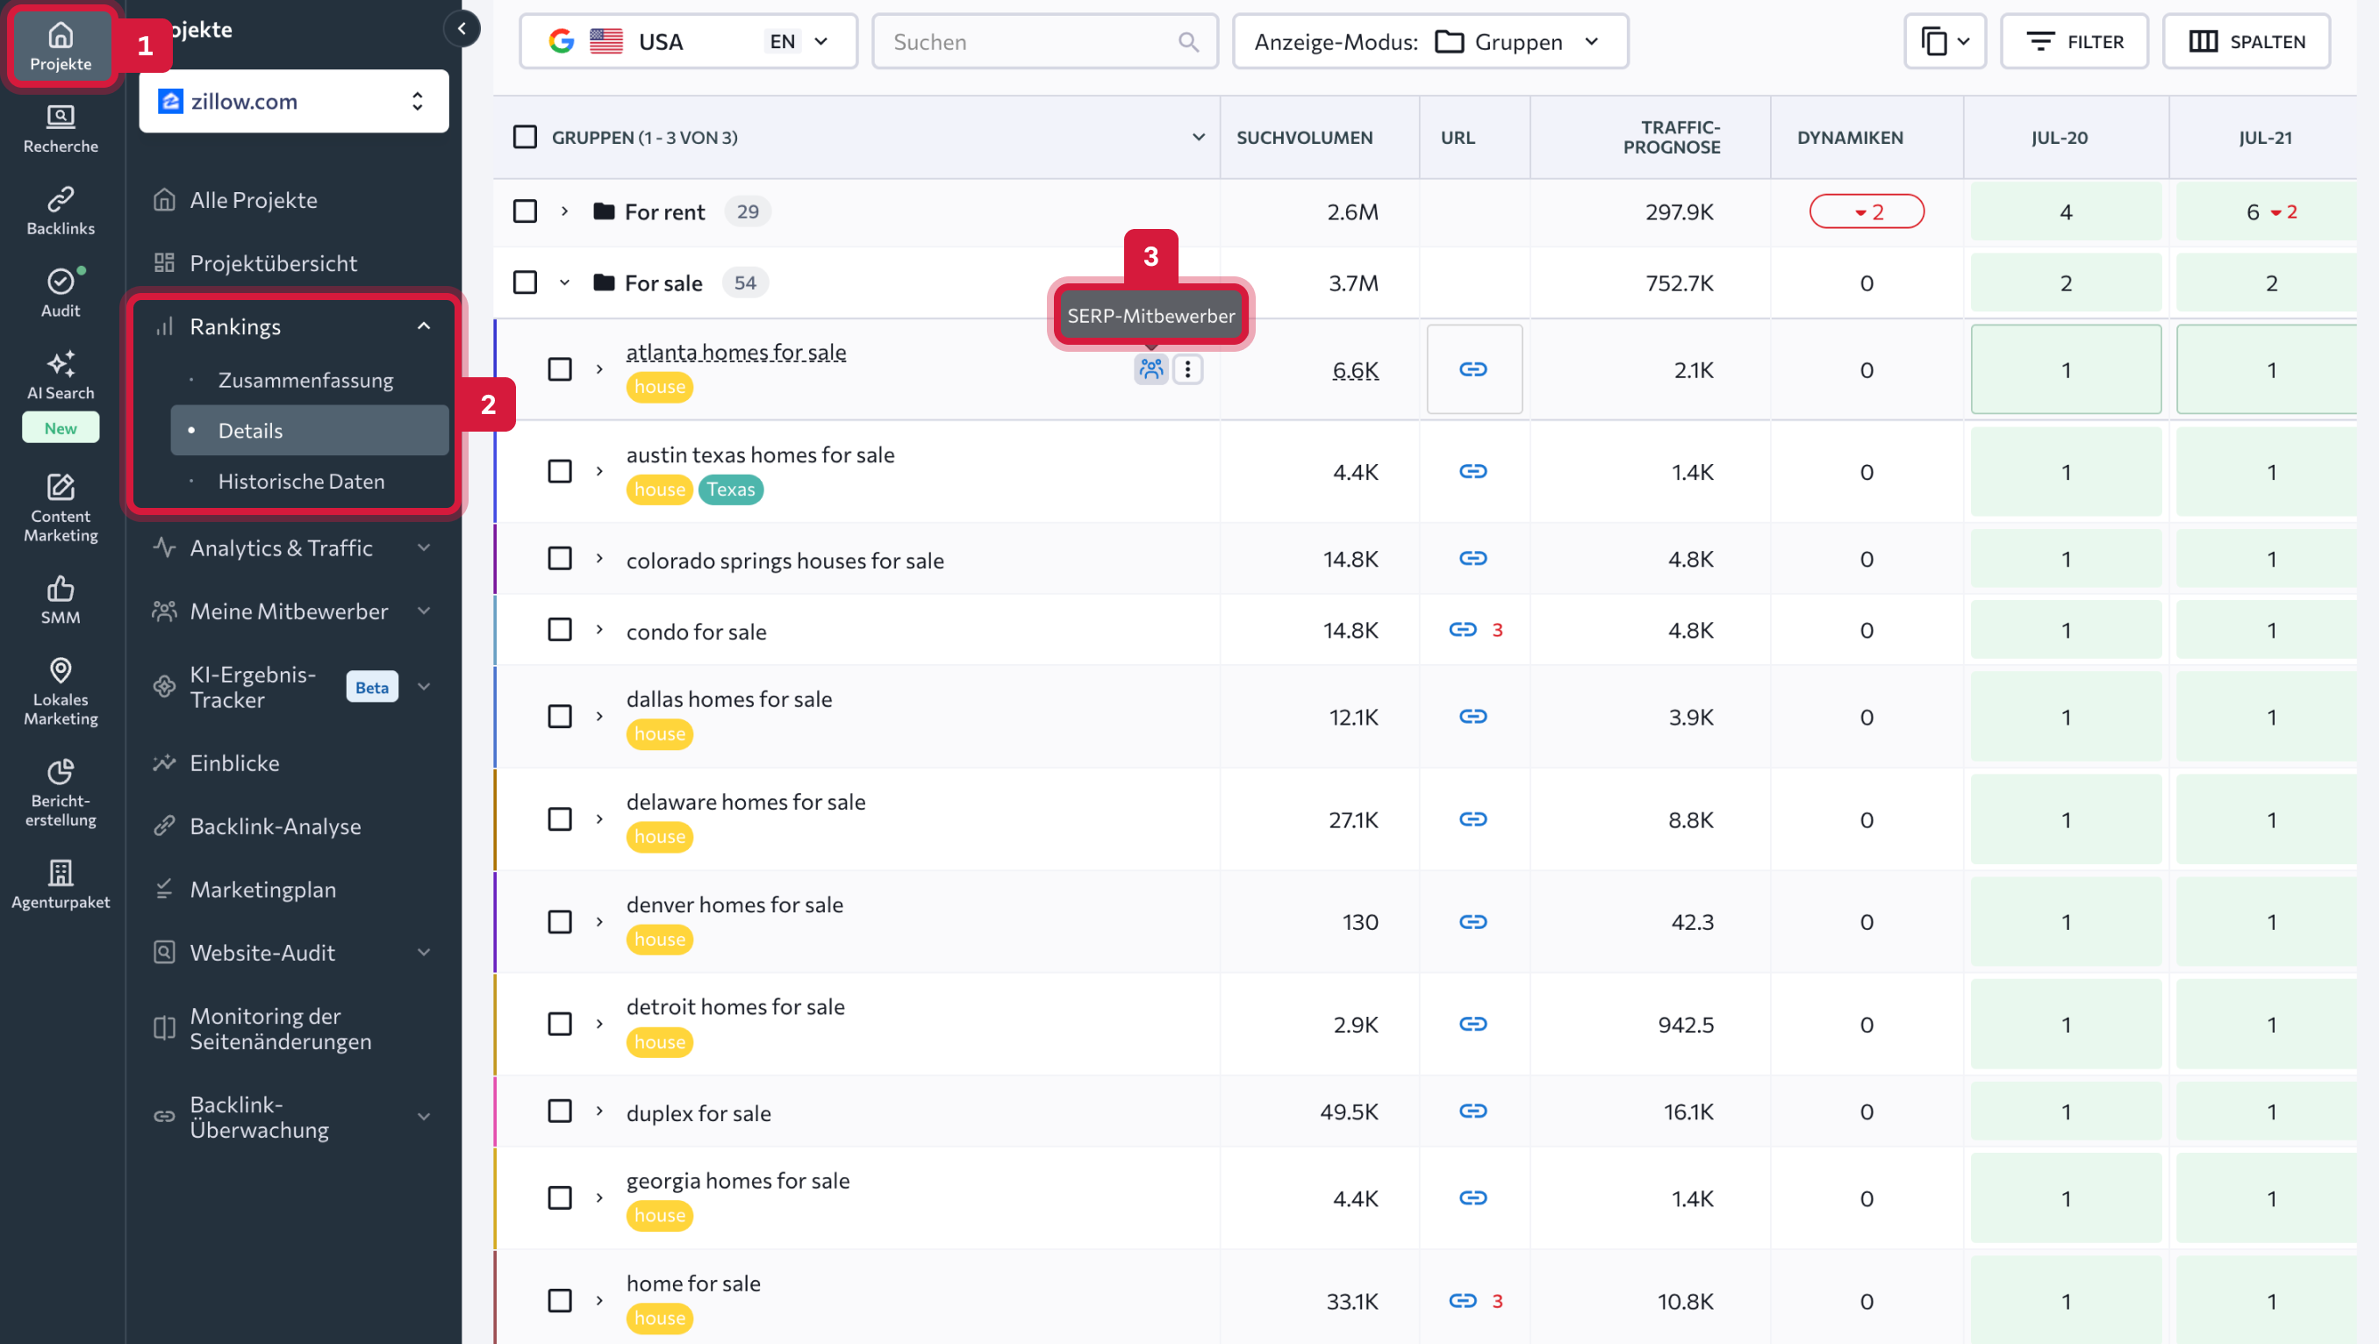Click the Texas tag on austin row
Screen dimensions: 2379x1344
click(730, 490)
